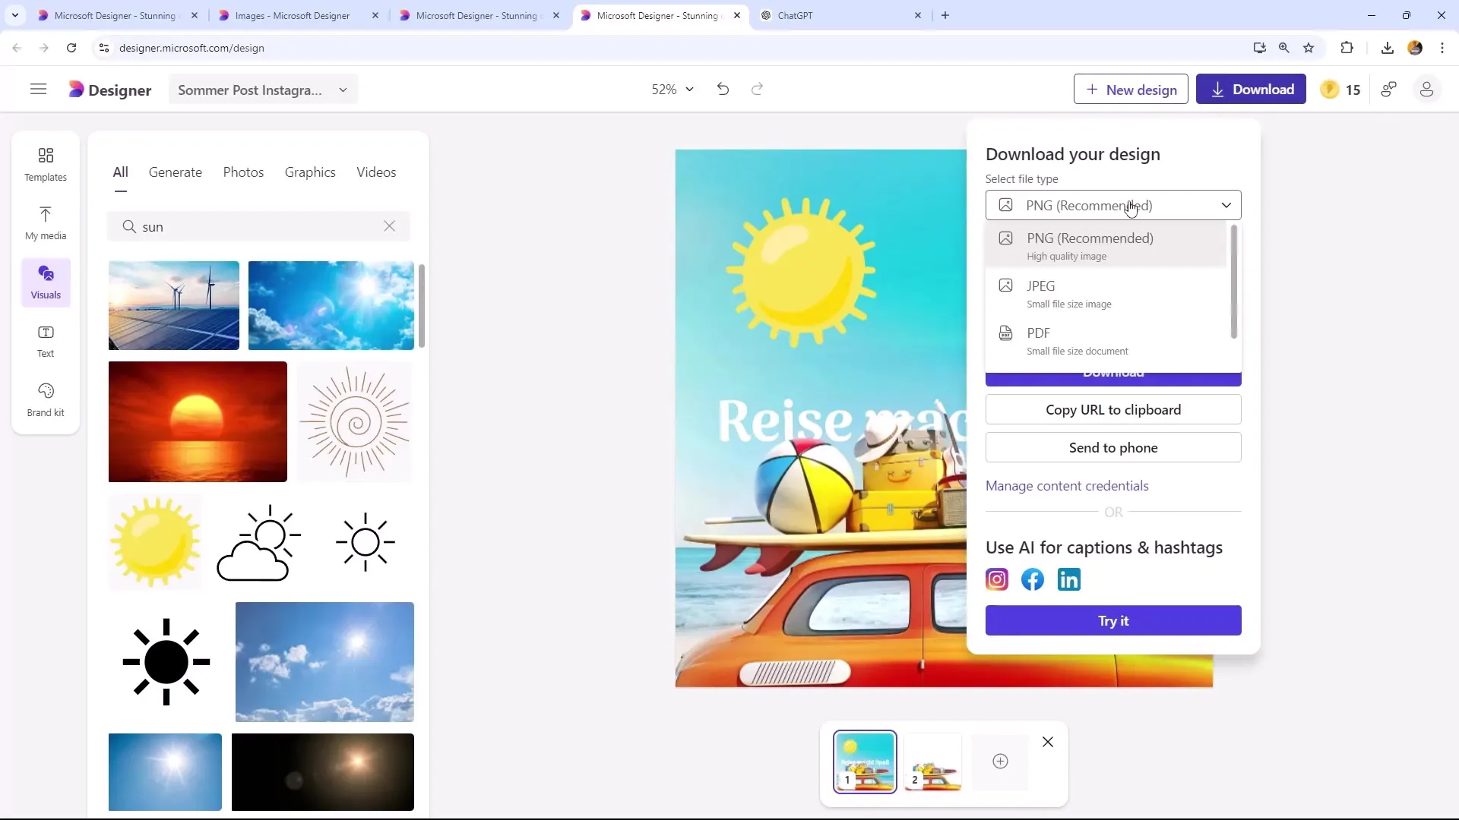The width and height of the screenshot is (1459, 820).
Task: Switch to the Photos tab
Action: (243, 172)
